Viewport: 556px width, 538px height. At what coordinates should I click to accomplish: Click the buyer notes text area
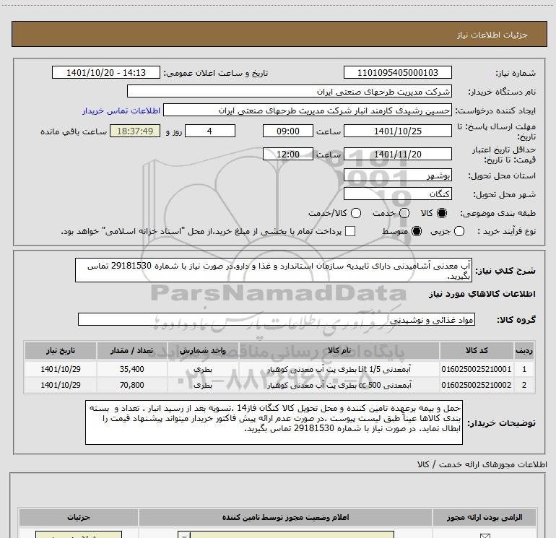pyautogui.click(x=274, y=422)
